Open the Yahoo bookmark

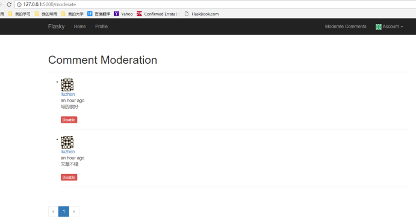click(123, 14)
